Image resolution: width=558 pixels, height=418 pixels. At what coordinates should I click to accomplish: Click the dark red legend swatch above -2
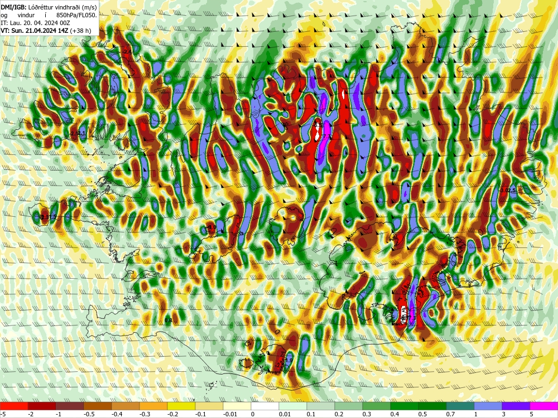(x=42, y=406)
